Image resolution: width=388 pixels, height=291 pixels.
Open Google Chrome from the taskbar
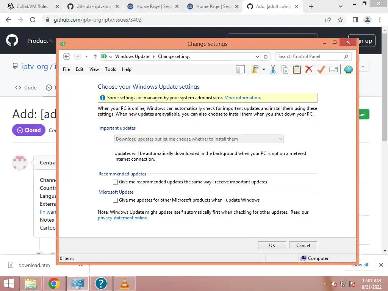(x=54, y=283)
